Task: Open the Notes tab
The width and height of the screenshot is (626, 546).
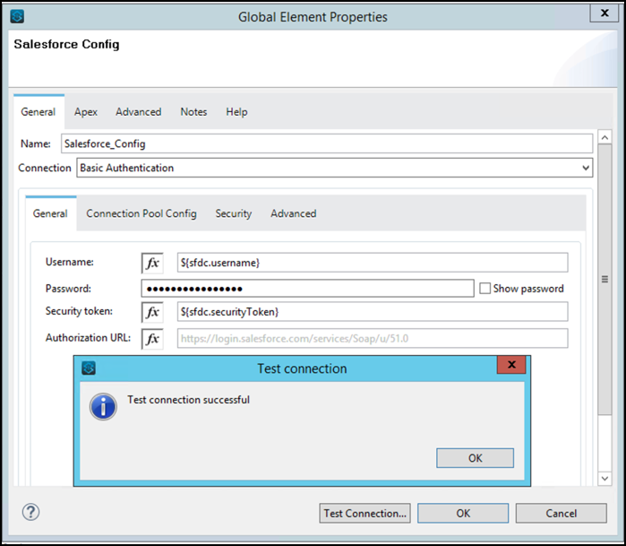Action: [193, 112]
